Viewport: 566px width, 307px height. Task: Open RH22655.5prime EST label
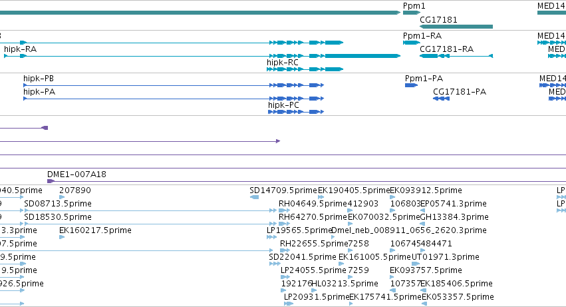pos(314,244)
